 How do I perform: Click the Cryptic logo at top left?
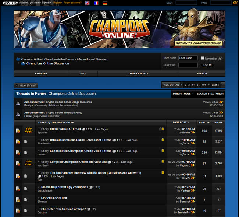10,3
